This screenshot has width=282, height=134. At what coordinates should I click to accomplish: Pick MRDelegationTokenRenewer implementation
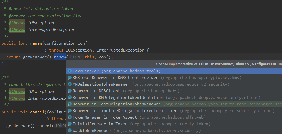click(x=174, y=84)
